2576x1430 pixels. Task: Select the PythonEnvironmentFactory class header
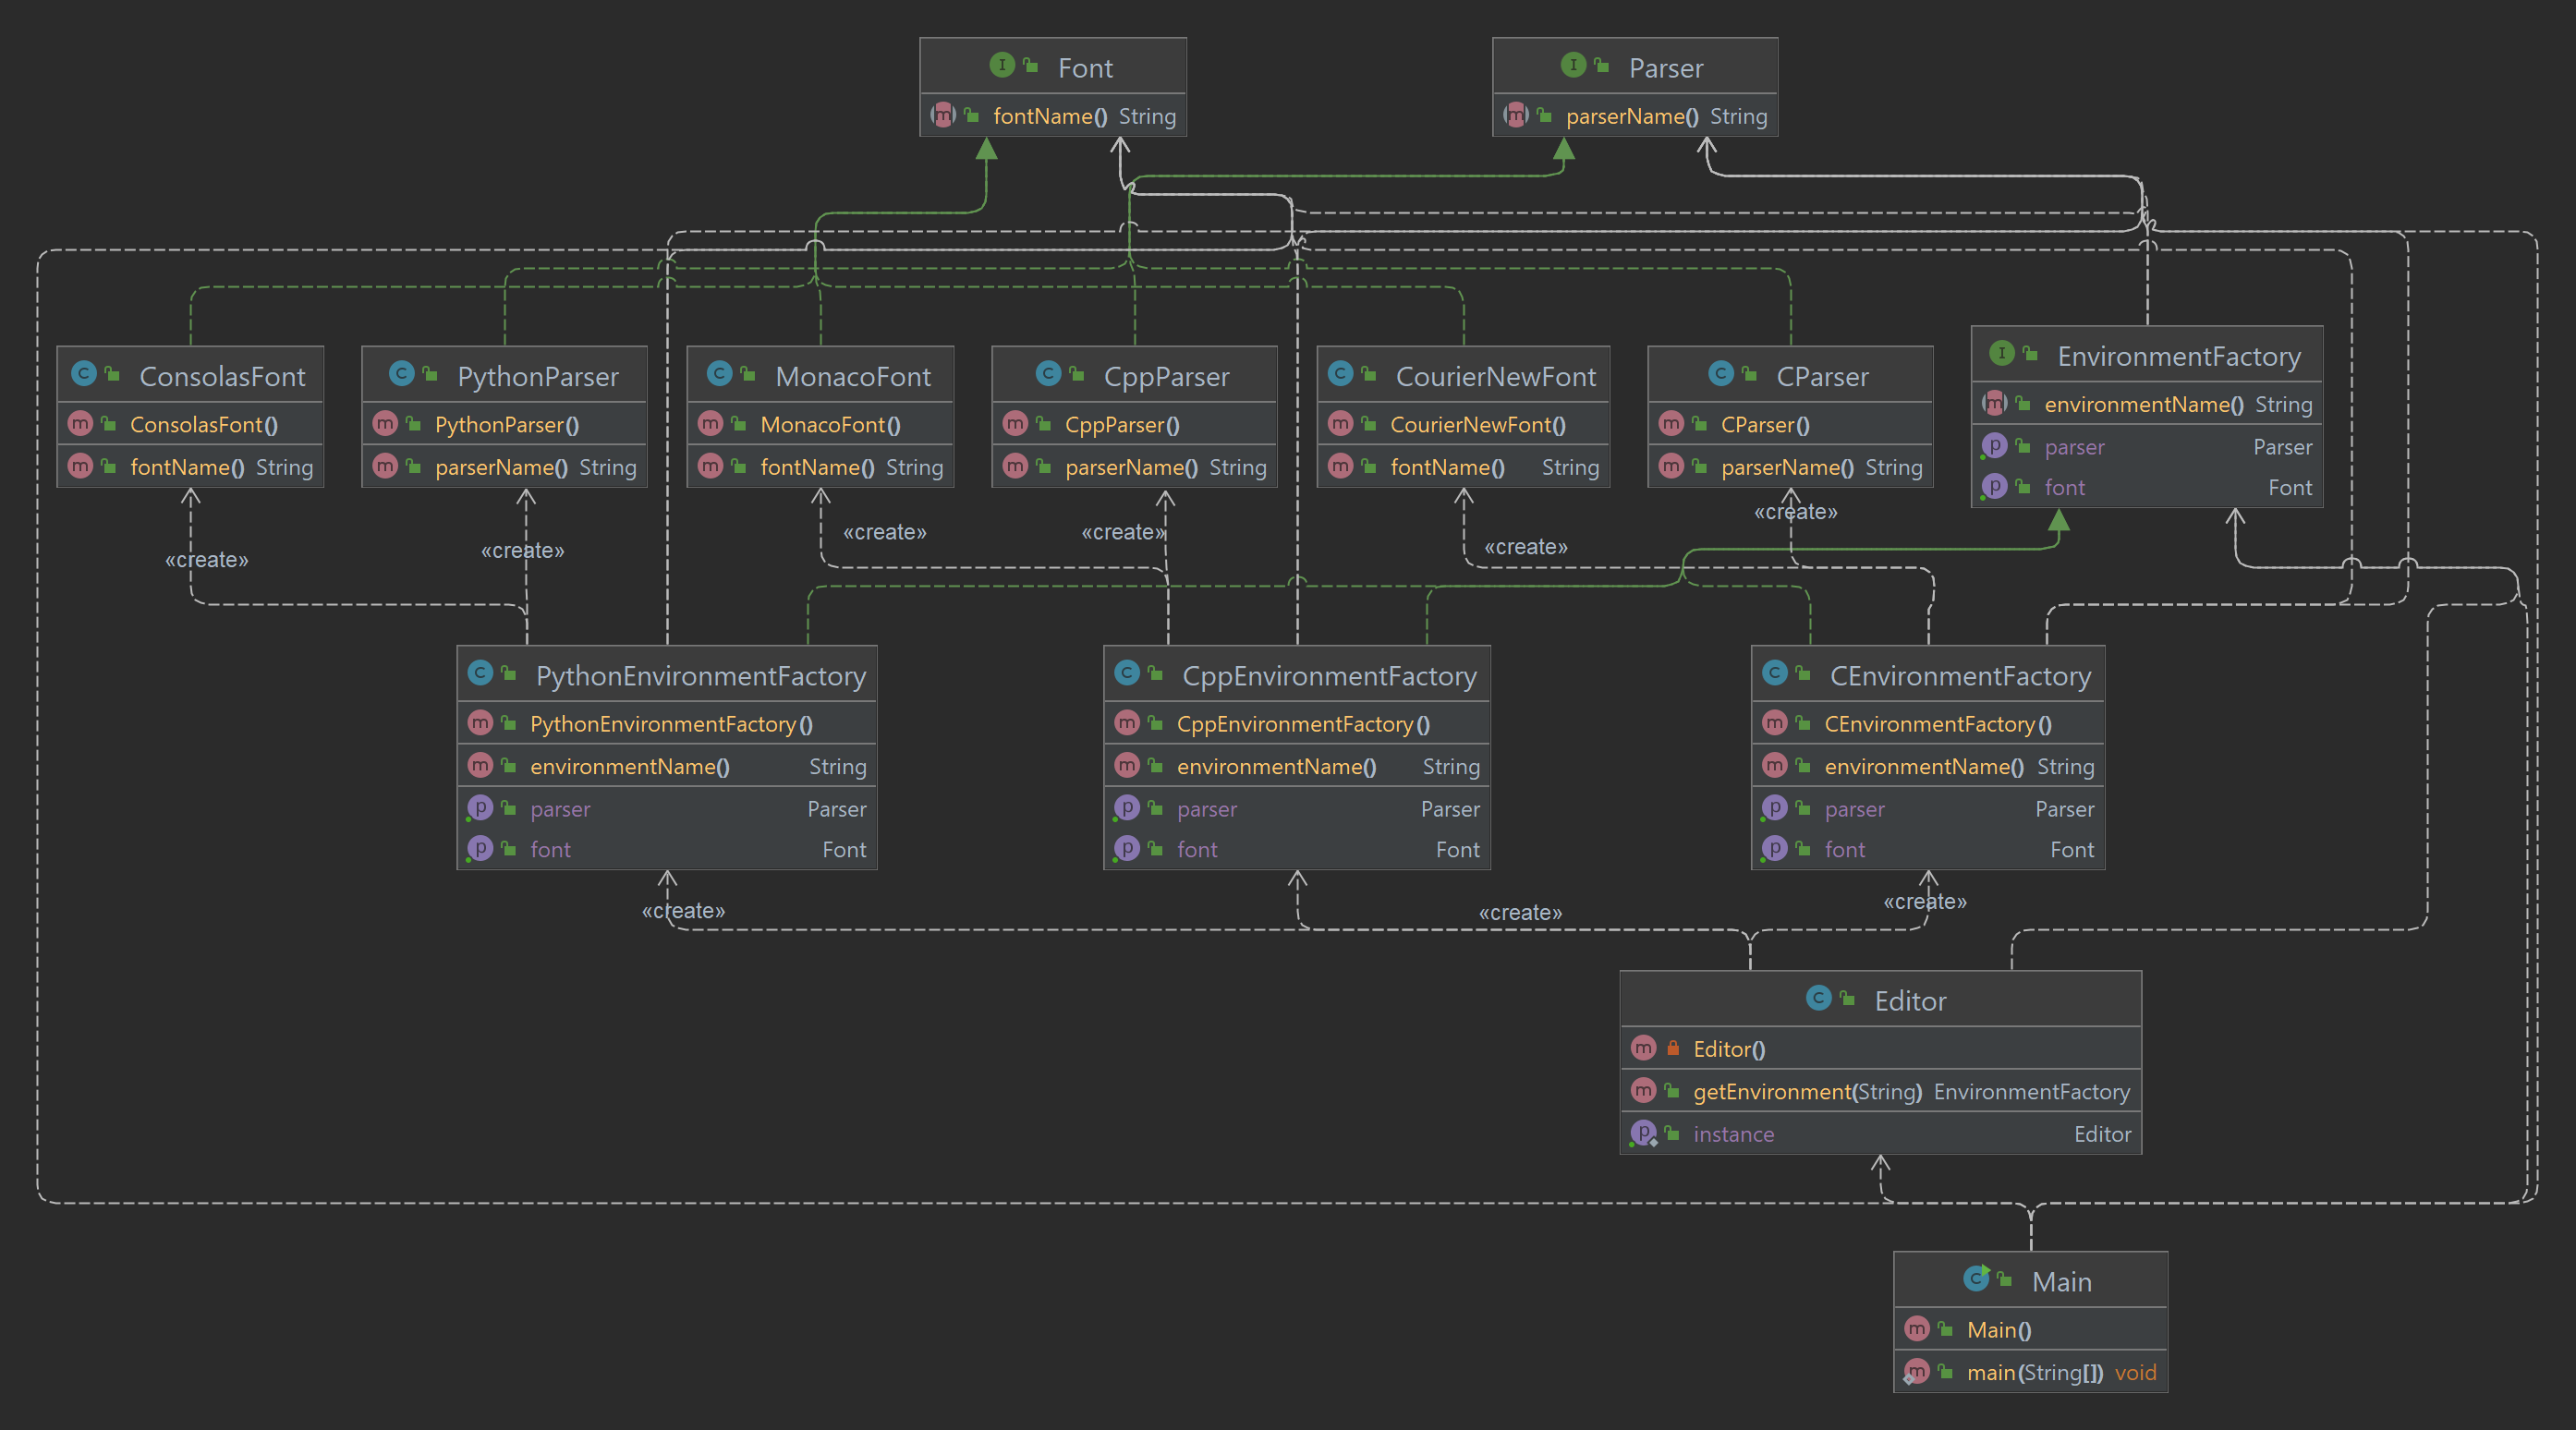pos(700,676)
